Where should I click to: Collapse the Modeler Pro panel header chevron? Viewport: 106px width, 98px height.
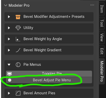point(5,5)
